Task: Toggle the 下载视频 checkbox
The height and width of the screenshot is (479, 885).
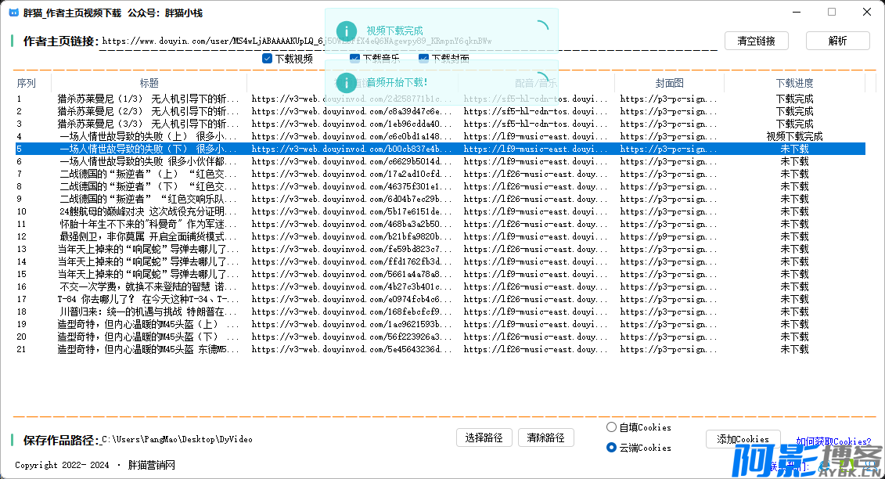Action: tap(268, 59)
